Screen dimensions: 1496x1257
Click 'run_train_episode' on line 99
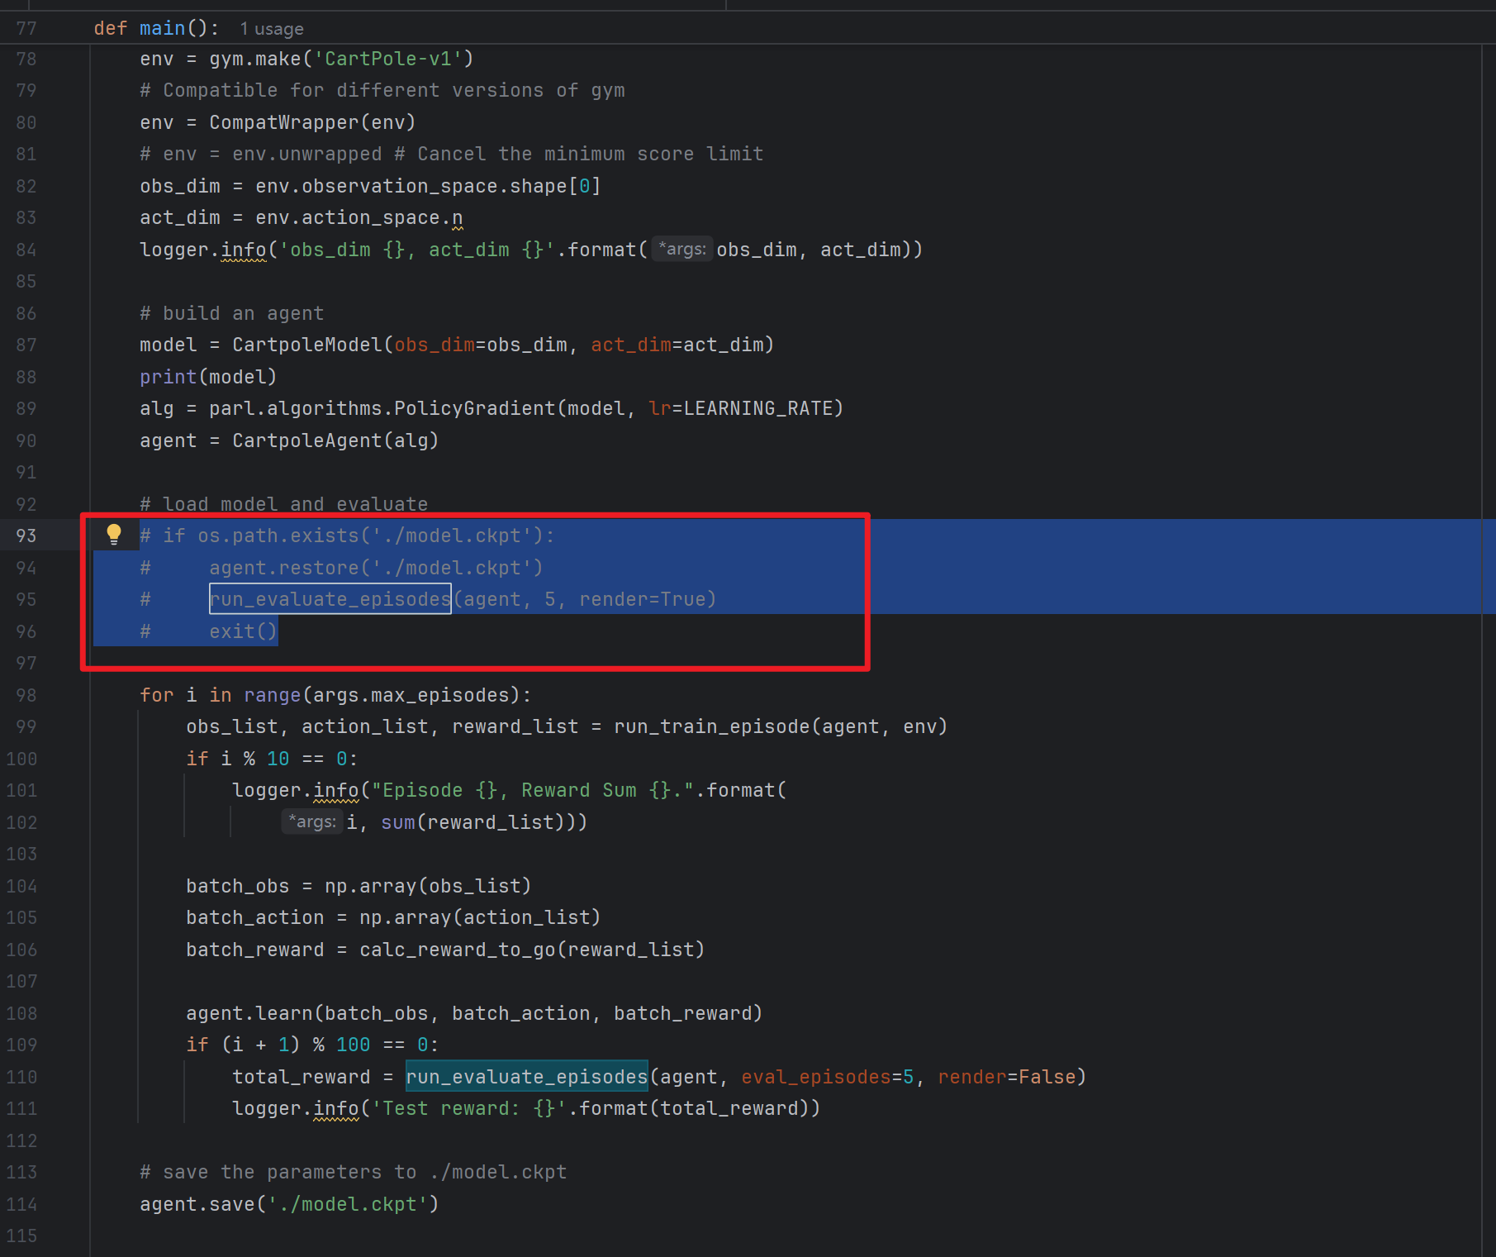(x=712, y=726)
